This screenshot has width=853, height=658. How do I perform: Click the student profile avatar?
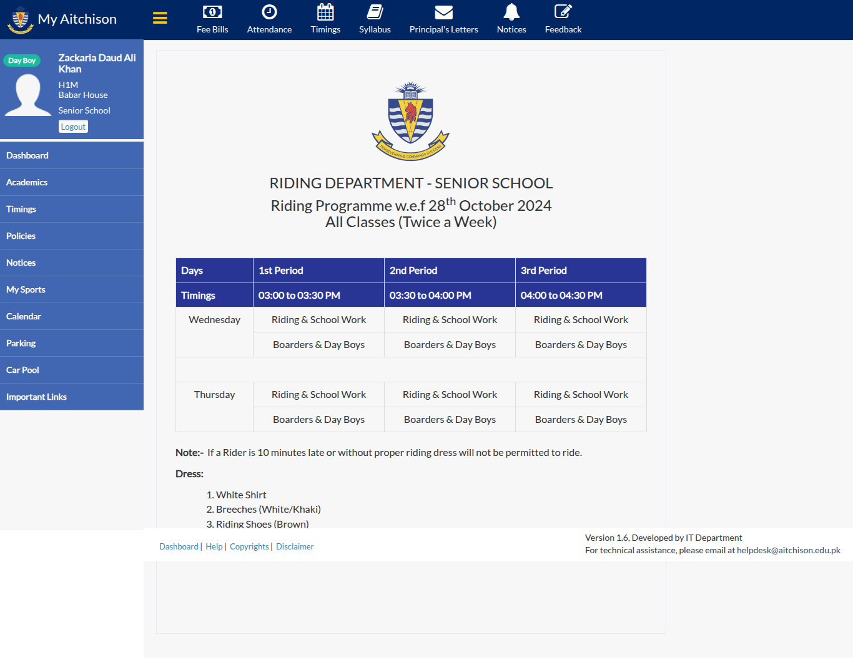pyautogui.click(x=28, y=95)
